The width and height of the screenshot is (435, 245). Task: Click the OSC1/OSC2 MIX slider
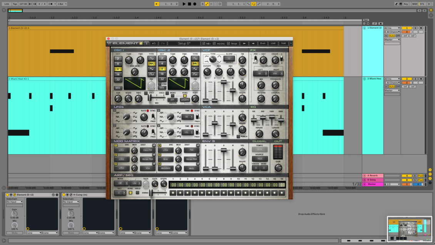coord(157,97)
